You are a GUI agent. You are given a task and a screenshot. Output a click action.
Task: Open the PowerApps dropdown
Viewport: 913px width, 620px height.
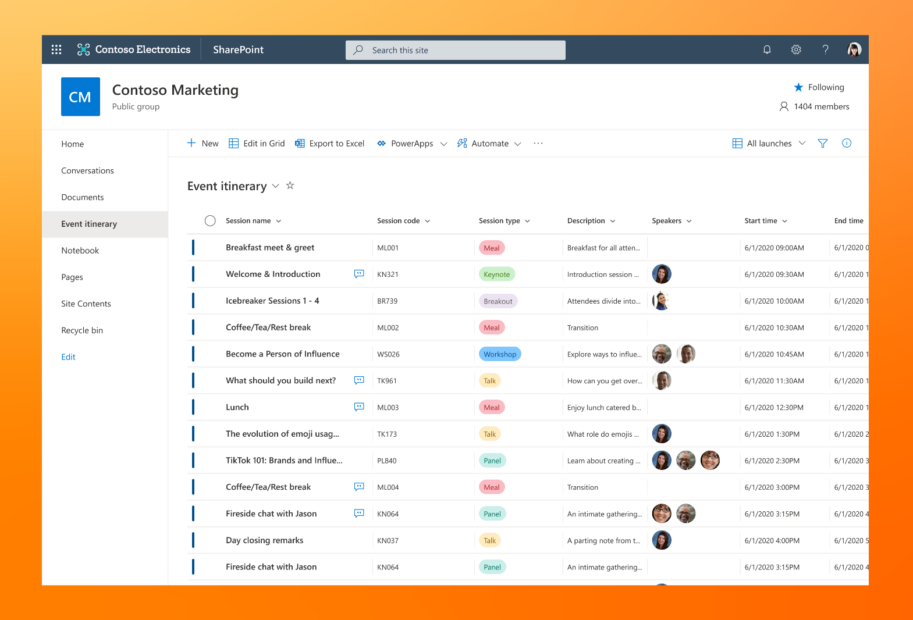[412, 143]
